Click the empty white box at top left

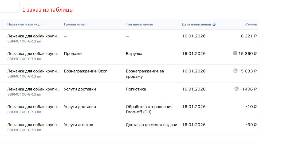10,7
